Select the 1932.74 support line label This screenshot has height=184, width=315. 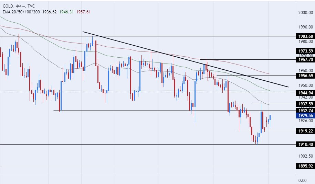tap(305, 111)
